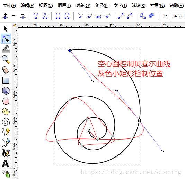The height and width of the screenshot is (179, 185).
Task: Click the red text 空心圆控制贝塞尔曲线
Action: (x=134, y=64)
